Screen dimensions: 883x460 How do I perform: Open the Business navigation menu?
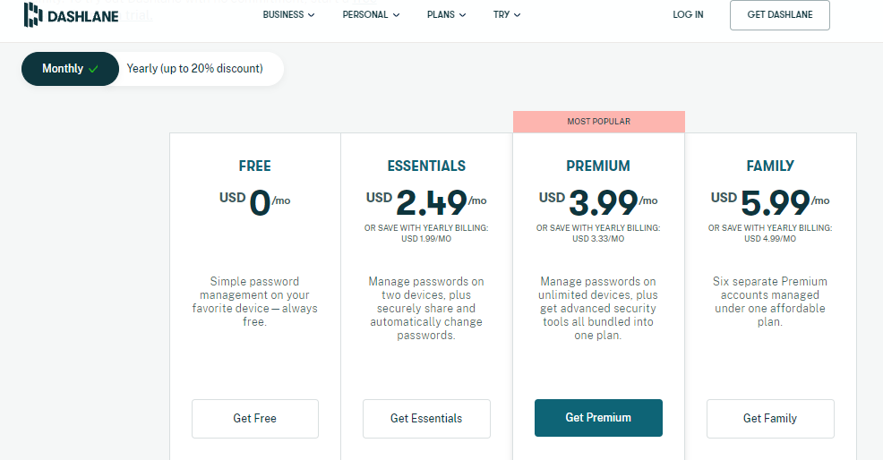(x=288, y=14)
